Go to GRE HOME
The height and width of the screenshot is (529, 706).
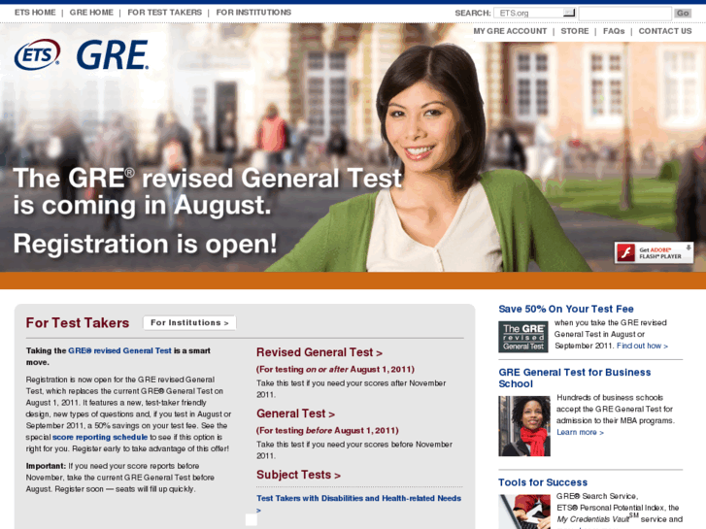pyautogui.click(x=91, y=13)
